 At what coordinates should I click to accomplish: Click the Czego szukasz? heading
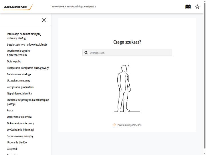tap(127, 42)
